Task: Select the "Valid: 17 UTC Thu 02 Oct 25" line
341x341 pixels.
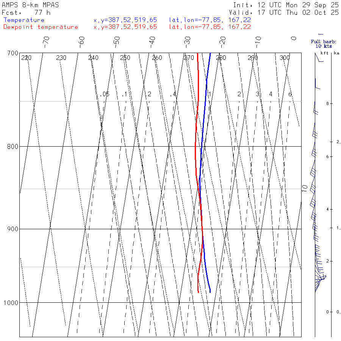Action: 283,13
